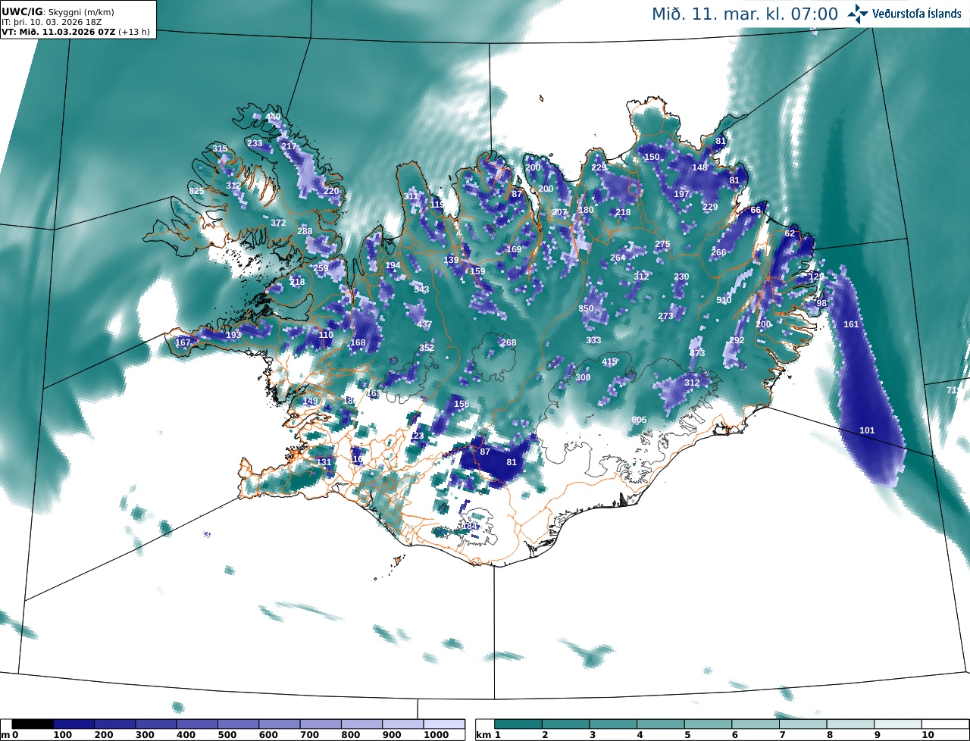Click the visibility value 259 on the map
This screenshot has height=741, width=970.
tap(321, 268)
